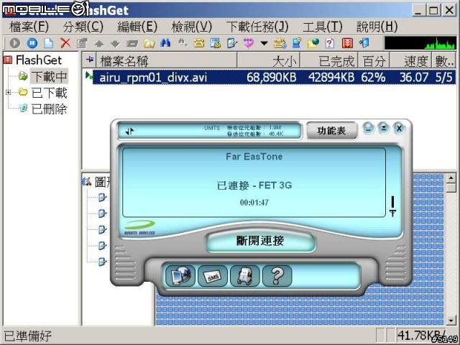This screenshot has width=460, height=345.
Task: Open the question mark help icon in FlashGet toolbar
Action: [330, 43]
